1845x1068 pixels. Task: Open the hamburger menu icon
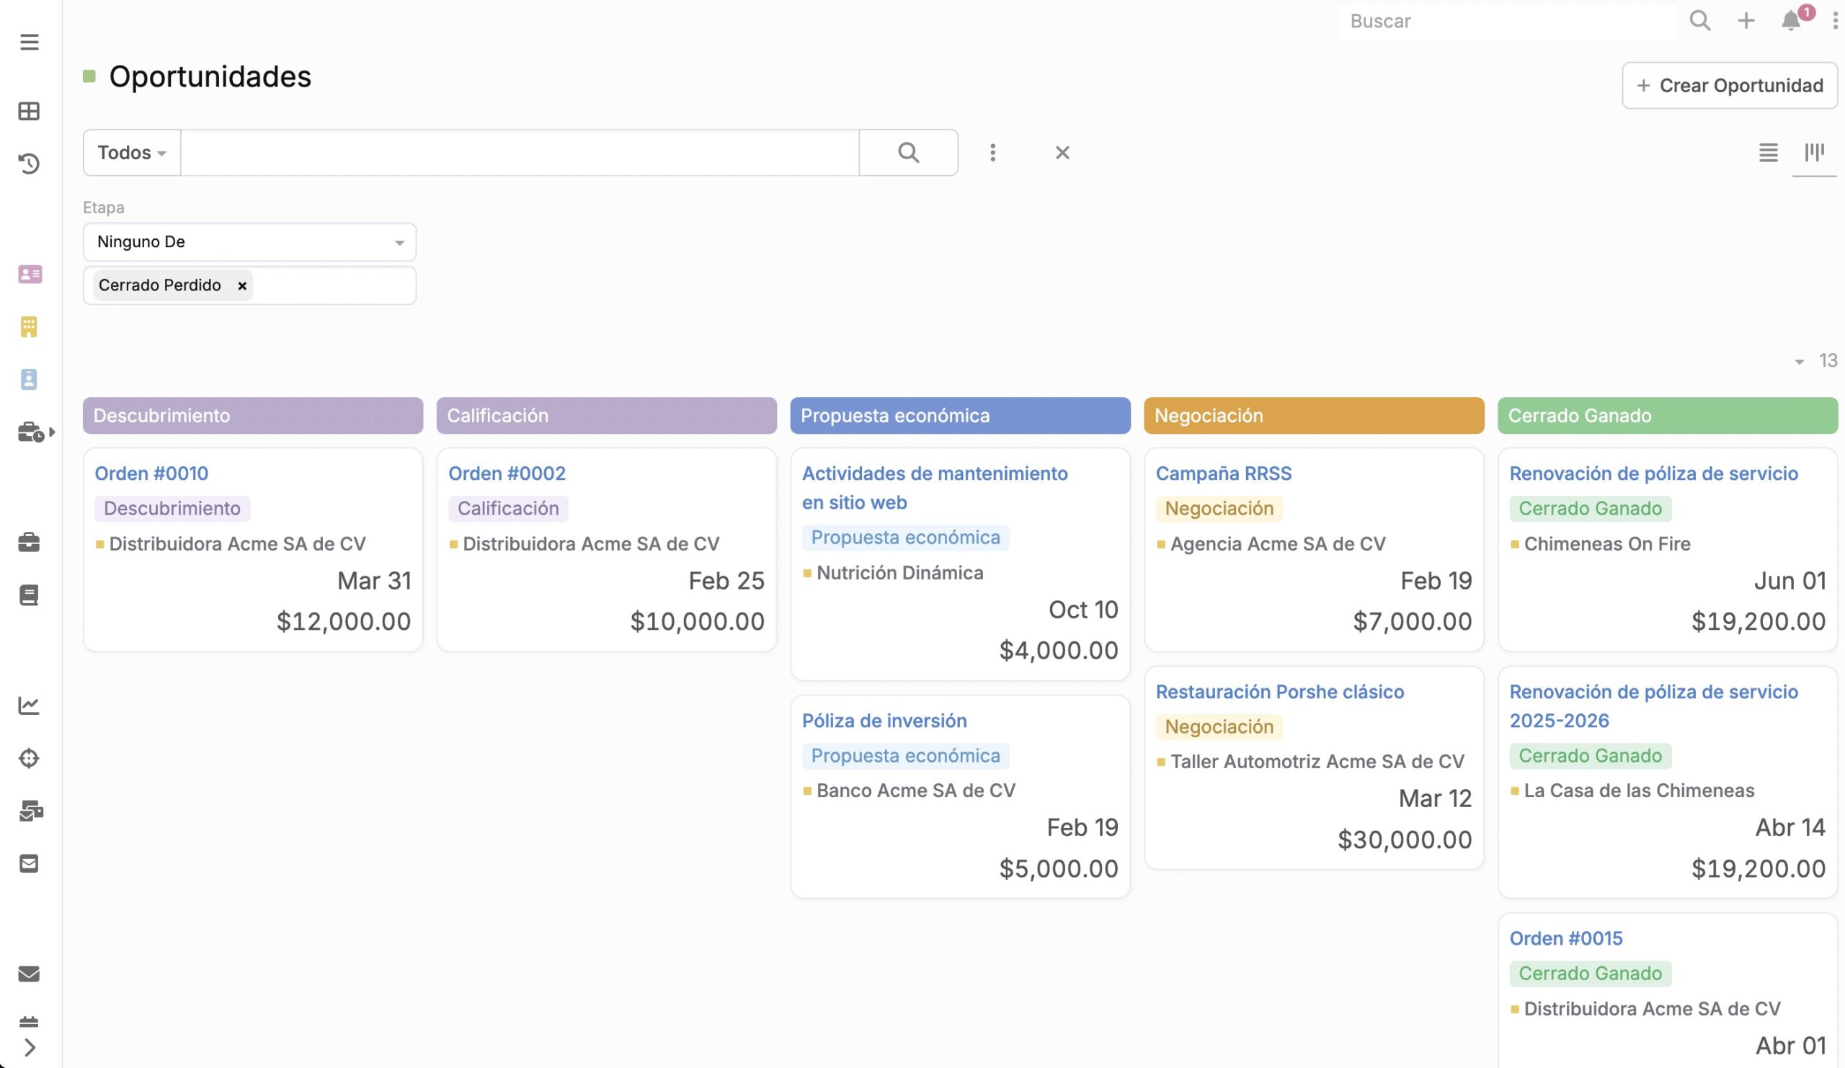pyautogui.click(x=30, y=42)
